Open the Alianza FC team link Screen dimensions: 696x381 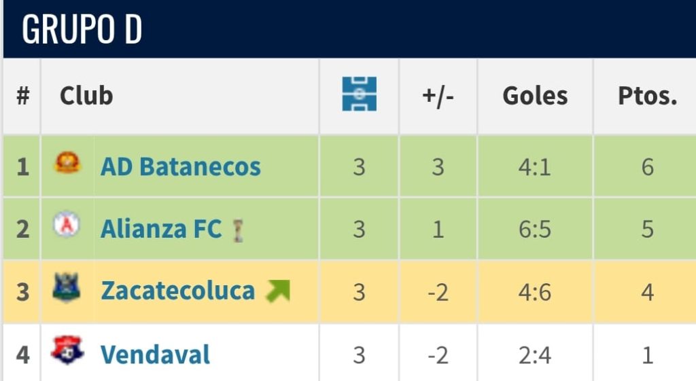click(161, 230)
